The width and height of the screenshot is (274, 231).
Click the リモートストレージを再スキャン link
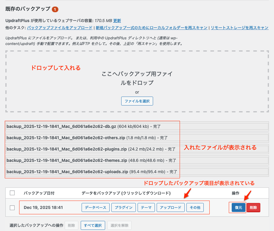[240, 28]
